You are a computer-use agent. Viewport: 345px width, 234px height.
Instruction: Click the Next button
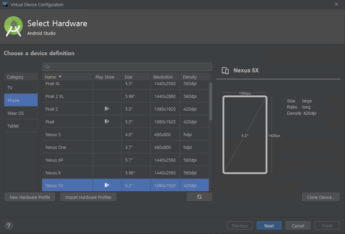tap(269, 226)
